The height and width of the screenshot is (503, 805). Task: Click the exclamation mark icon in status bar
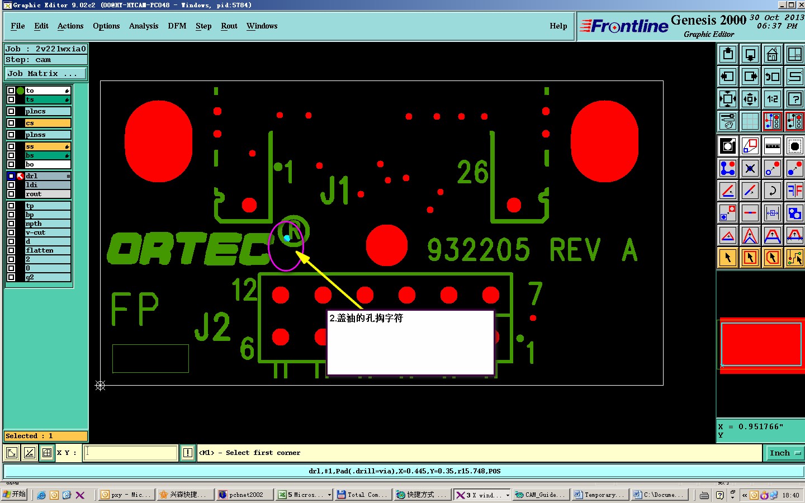(x=188, y=453)
